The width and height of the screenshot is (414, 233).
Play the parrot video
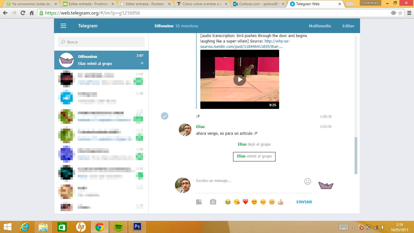[240, 79]
